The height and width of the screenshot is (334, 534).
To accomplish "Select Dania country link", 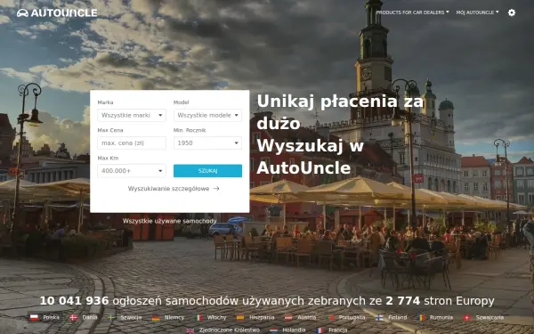I will point(84,317).
